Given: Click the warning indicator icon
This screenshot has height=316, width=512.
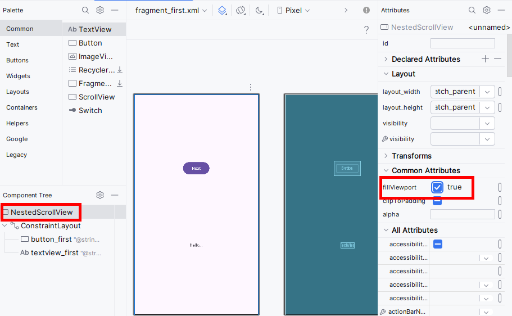Looking at the screenshot, I should pyautogui.click(x=366, y=10).
